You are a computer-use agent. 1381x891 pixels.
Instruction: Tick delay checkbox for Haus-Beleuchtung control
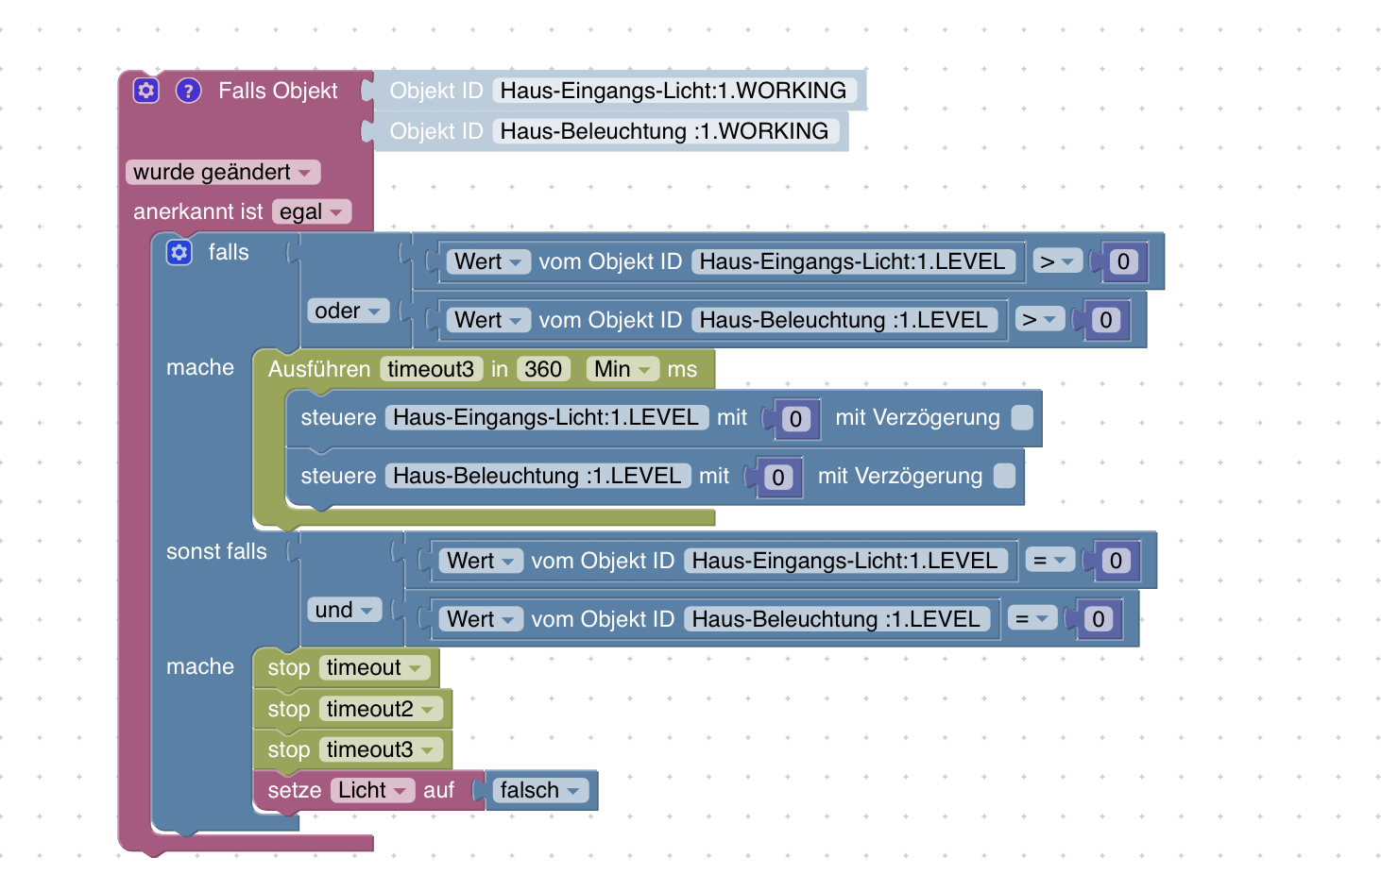pos(1005,476)
